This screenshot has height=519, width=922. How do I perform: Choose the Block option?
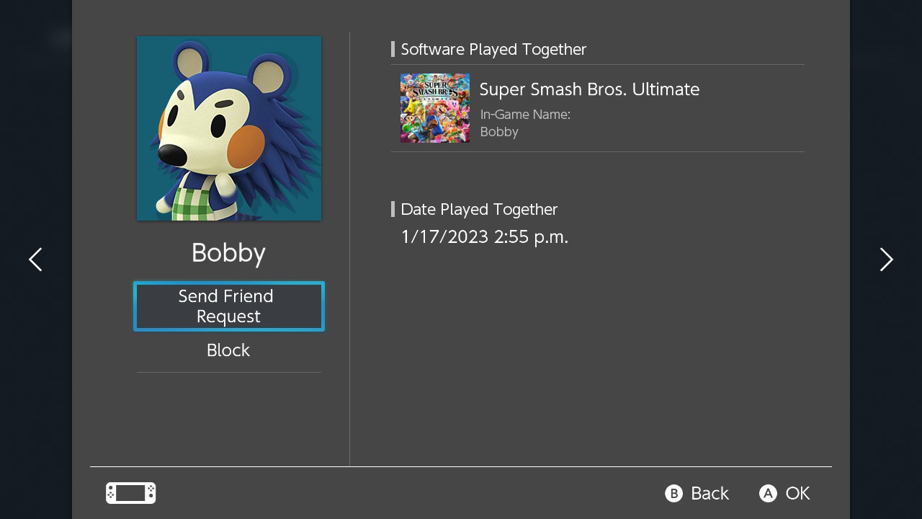point(228,350)
